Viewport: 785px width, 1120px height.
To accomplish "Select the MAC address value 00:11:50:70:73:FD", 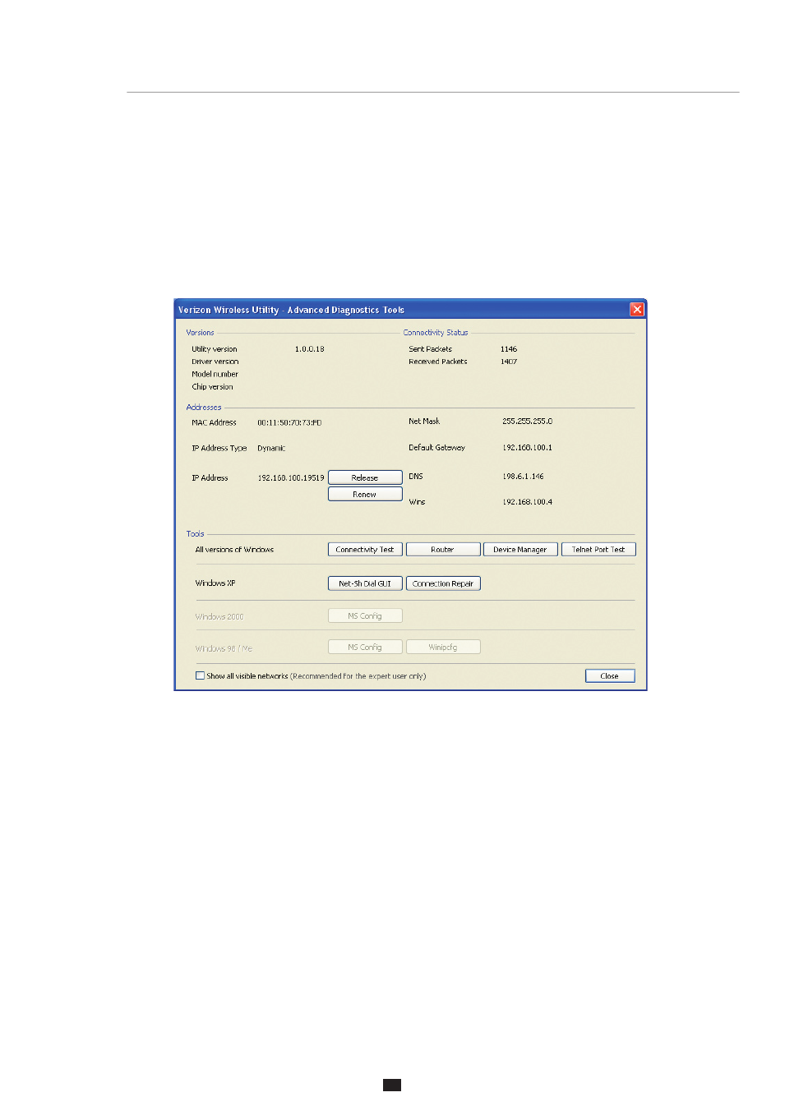I will pyautogui.click(x=289, y=422).
